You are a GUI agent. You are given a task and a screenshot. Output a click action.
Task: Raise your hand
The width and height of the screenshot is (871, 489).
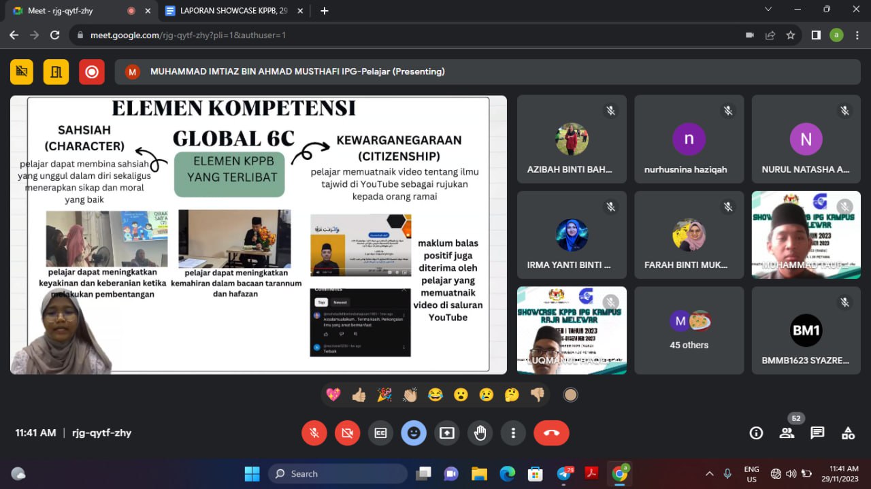[x=480, y=433]
